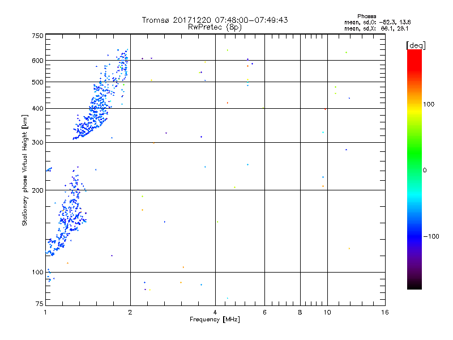Click the '[deg]' colorbar unit label
The image size is (453, 340).
[x=416, y=45]
